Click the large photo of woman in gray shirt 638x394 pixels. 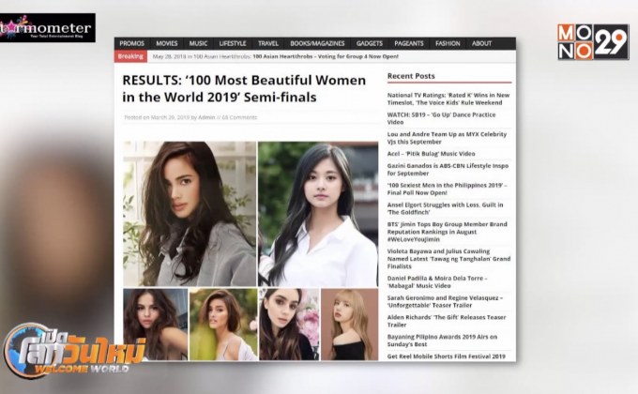190,214
